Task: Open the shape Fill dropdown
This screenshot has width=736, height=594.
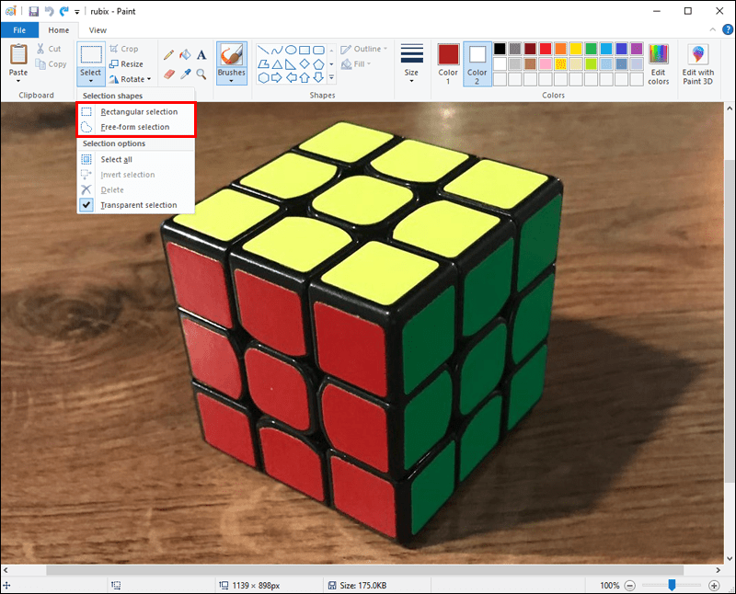Action: click(356, 63)
